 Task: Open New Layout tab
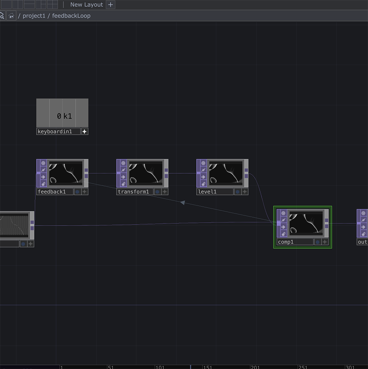[x=86, y=4]
